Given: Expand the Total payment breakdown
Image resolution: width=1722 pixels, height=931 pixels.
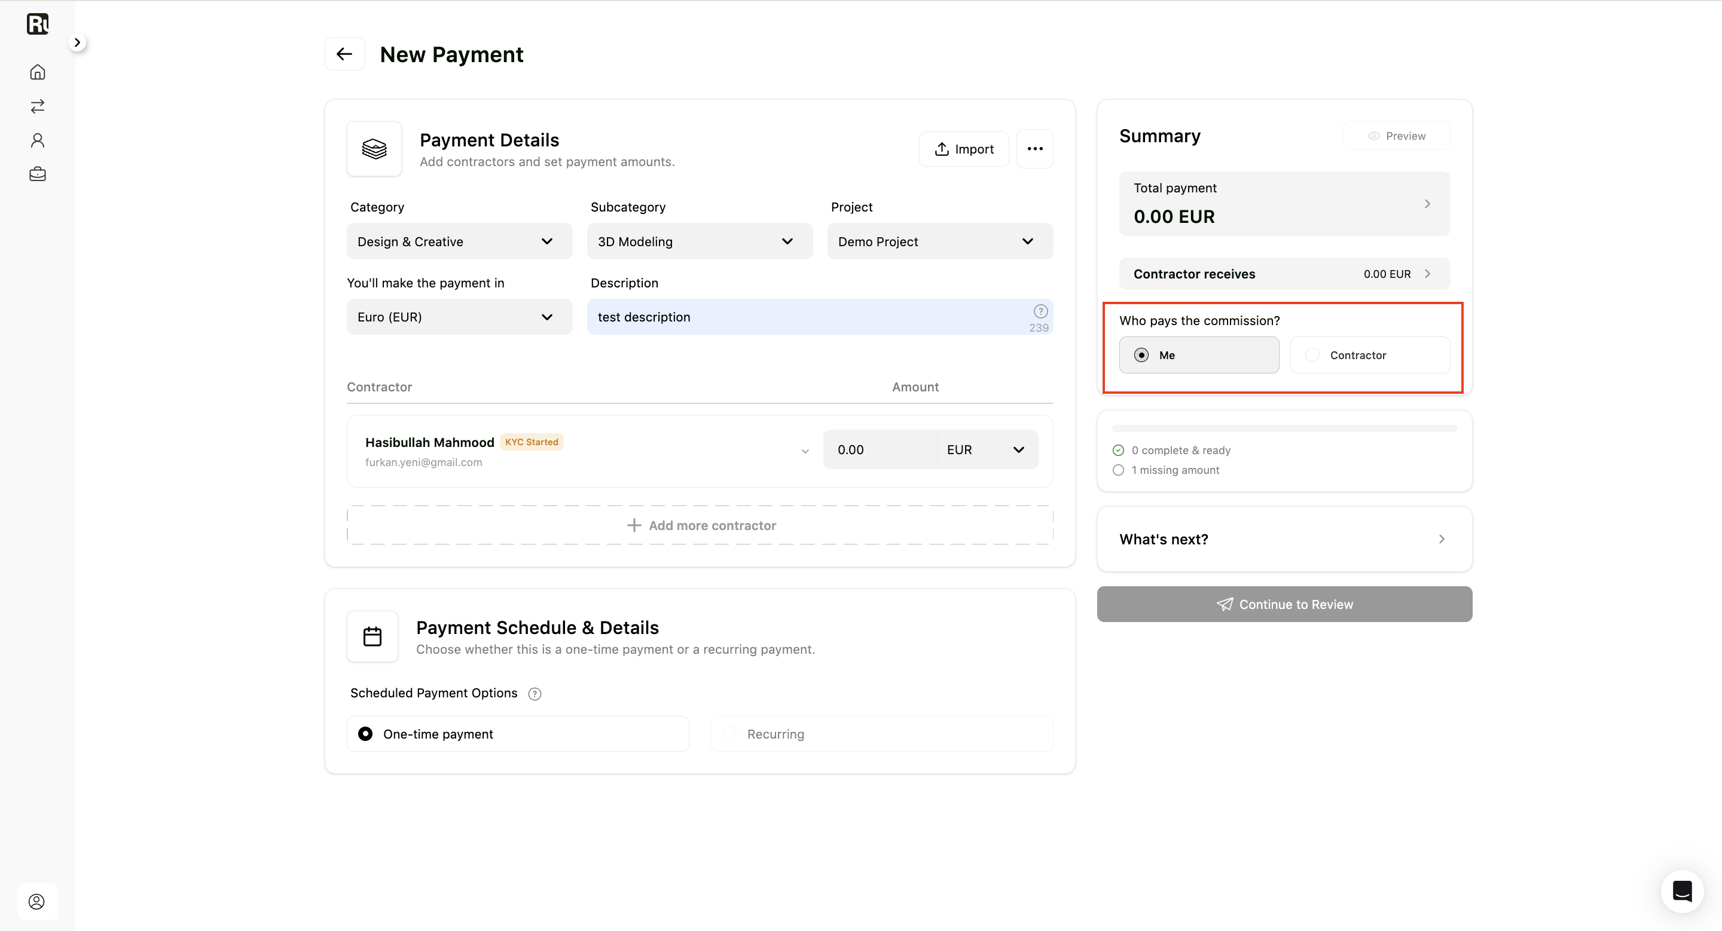Looking at the screenshot, I should coord(1284,204).
